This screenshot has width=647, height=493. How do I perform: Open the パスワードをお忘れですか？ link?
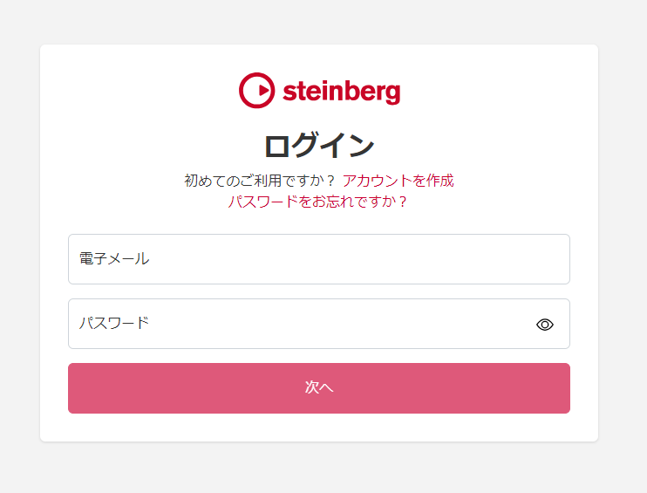(317, 202)
